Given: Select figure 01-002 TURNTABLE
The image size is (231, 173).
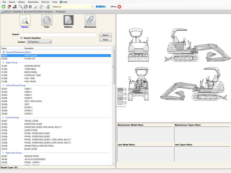Looking at the screenshot, I should (x=56, y=69).
